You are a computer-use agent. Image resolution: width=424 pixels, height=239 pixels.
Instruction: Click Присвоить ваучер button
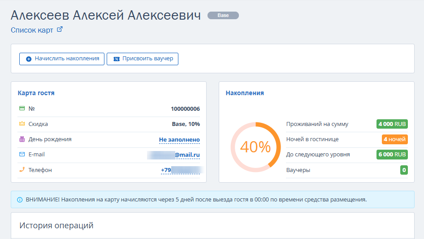(x=143, y=59)
